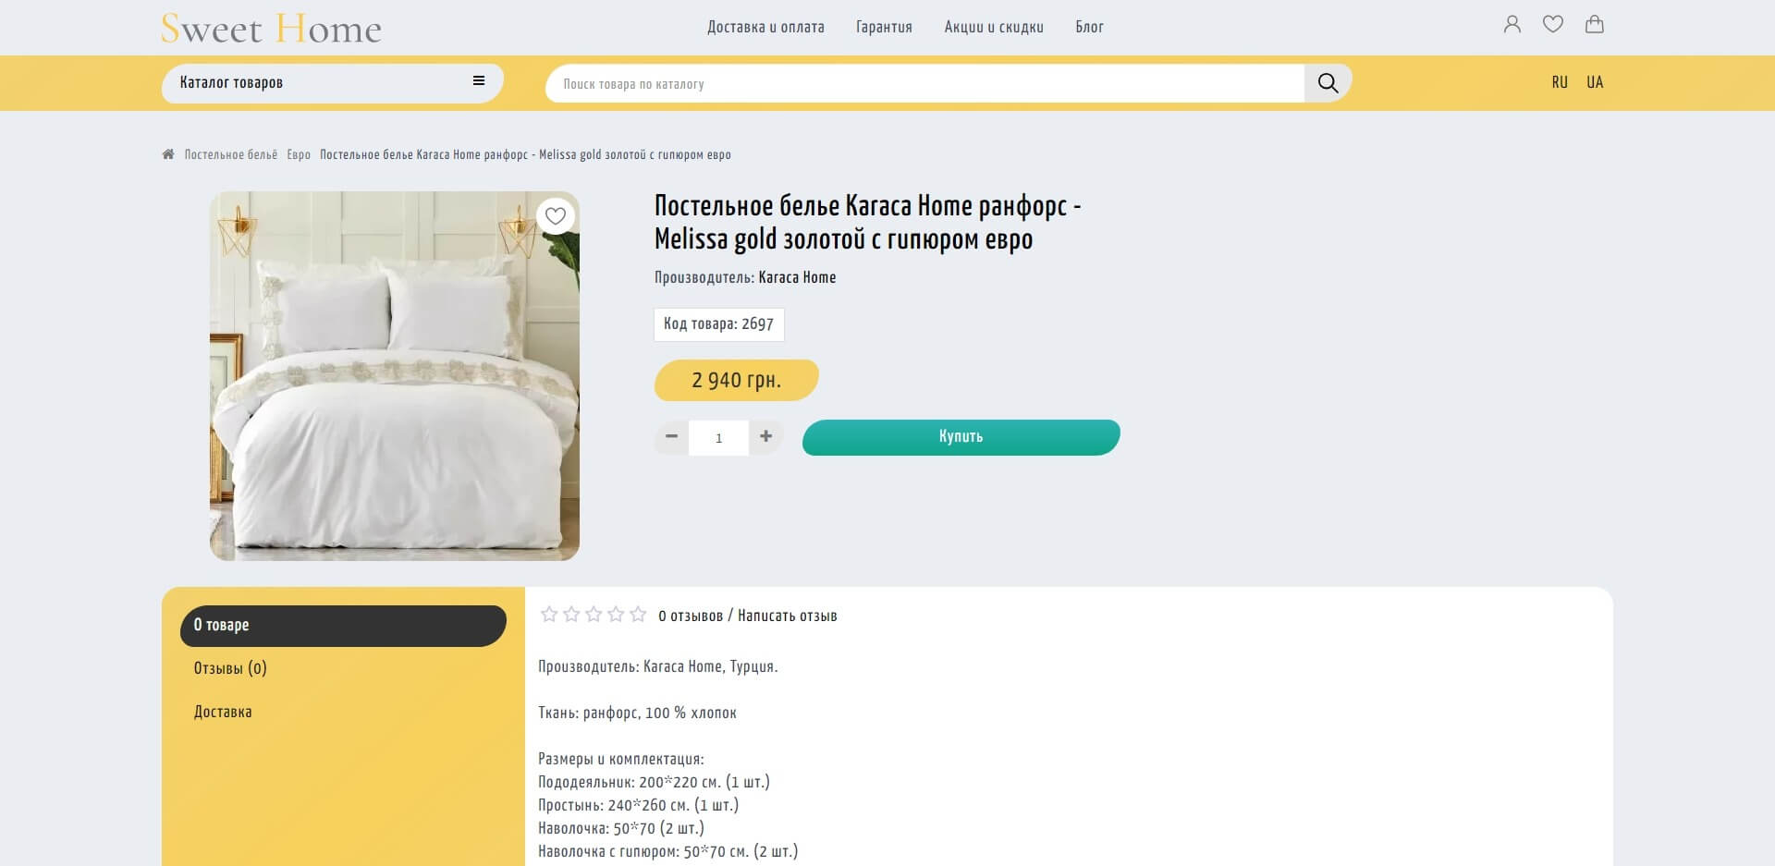Open the wishlist heart icon in header
This screenshot has width=1775, height=866.
point(1553,25)
